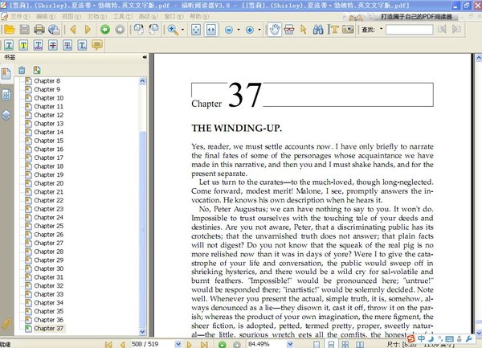Viewport: 482px width, 348px height.
Task: Select the Highlight text tool
Action: click(x=23, y=46)
